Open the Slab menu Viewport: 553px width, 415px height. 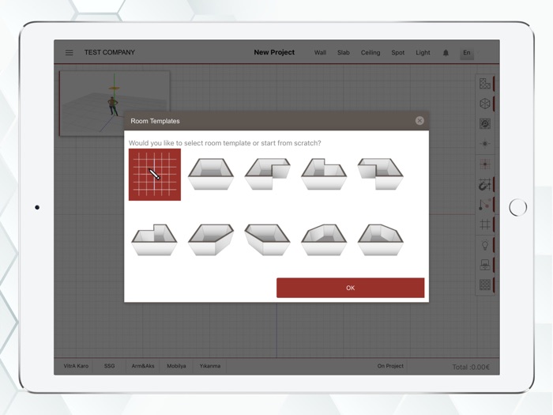point(343,53)
